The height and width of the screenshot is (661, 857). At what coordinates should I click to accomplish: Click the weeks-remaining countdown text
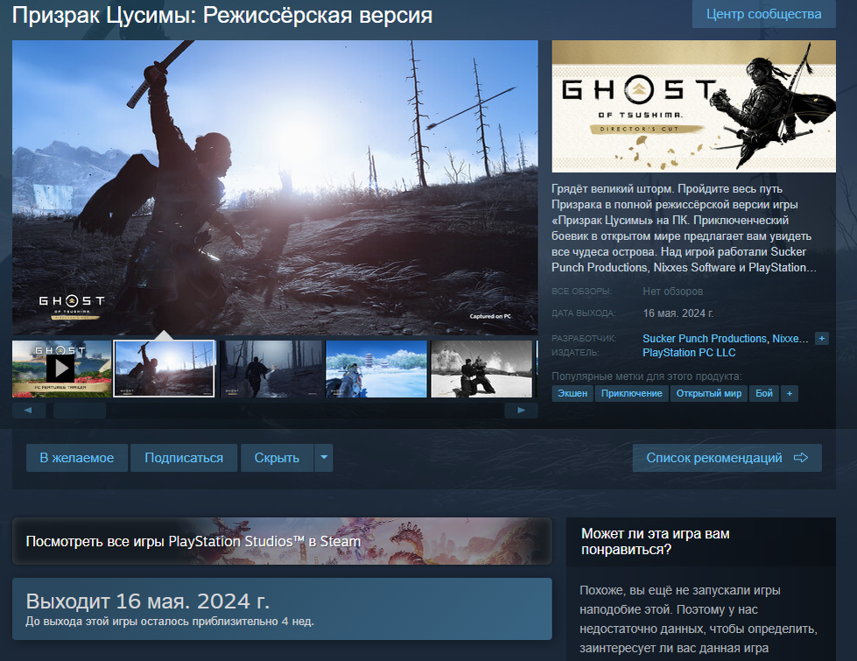(170, 622)
